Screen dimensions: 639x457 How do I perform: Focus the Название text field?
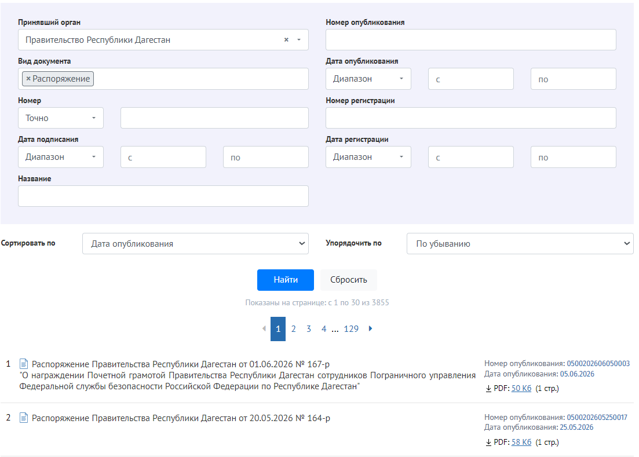(x=163, y=196)
